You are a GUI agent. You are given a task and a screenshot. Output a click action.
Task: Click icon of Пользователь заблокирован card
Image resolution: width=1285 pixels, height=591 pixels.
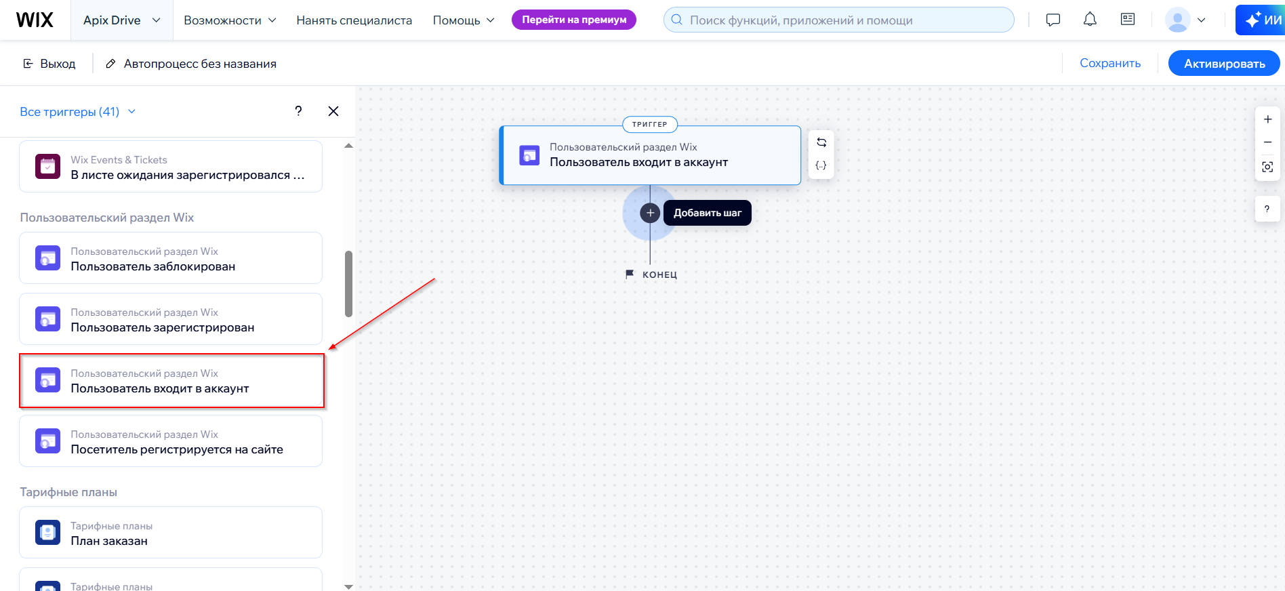47,258
